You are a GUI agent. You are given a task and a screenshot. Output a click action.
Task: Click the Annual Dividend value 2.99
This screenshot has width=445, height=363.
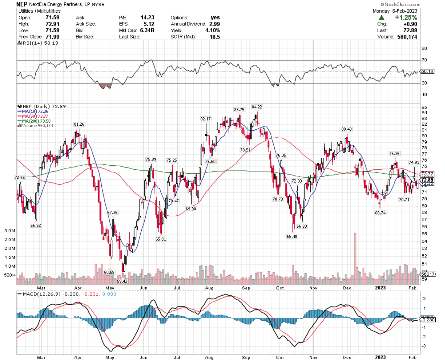click(215, 24)
